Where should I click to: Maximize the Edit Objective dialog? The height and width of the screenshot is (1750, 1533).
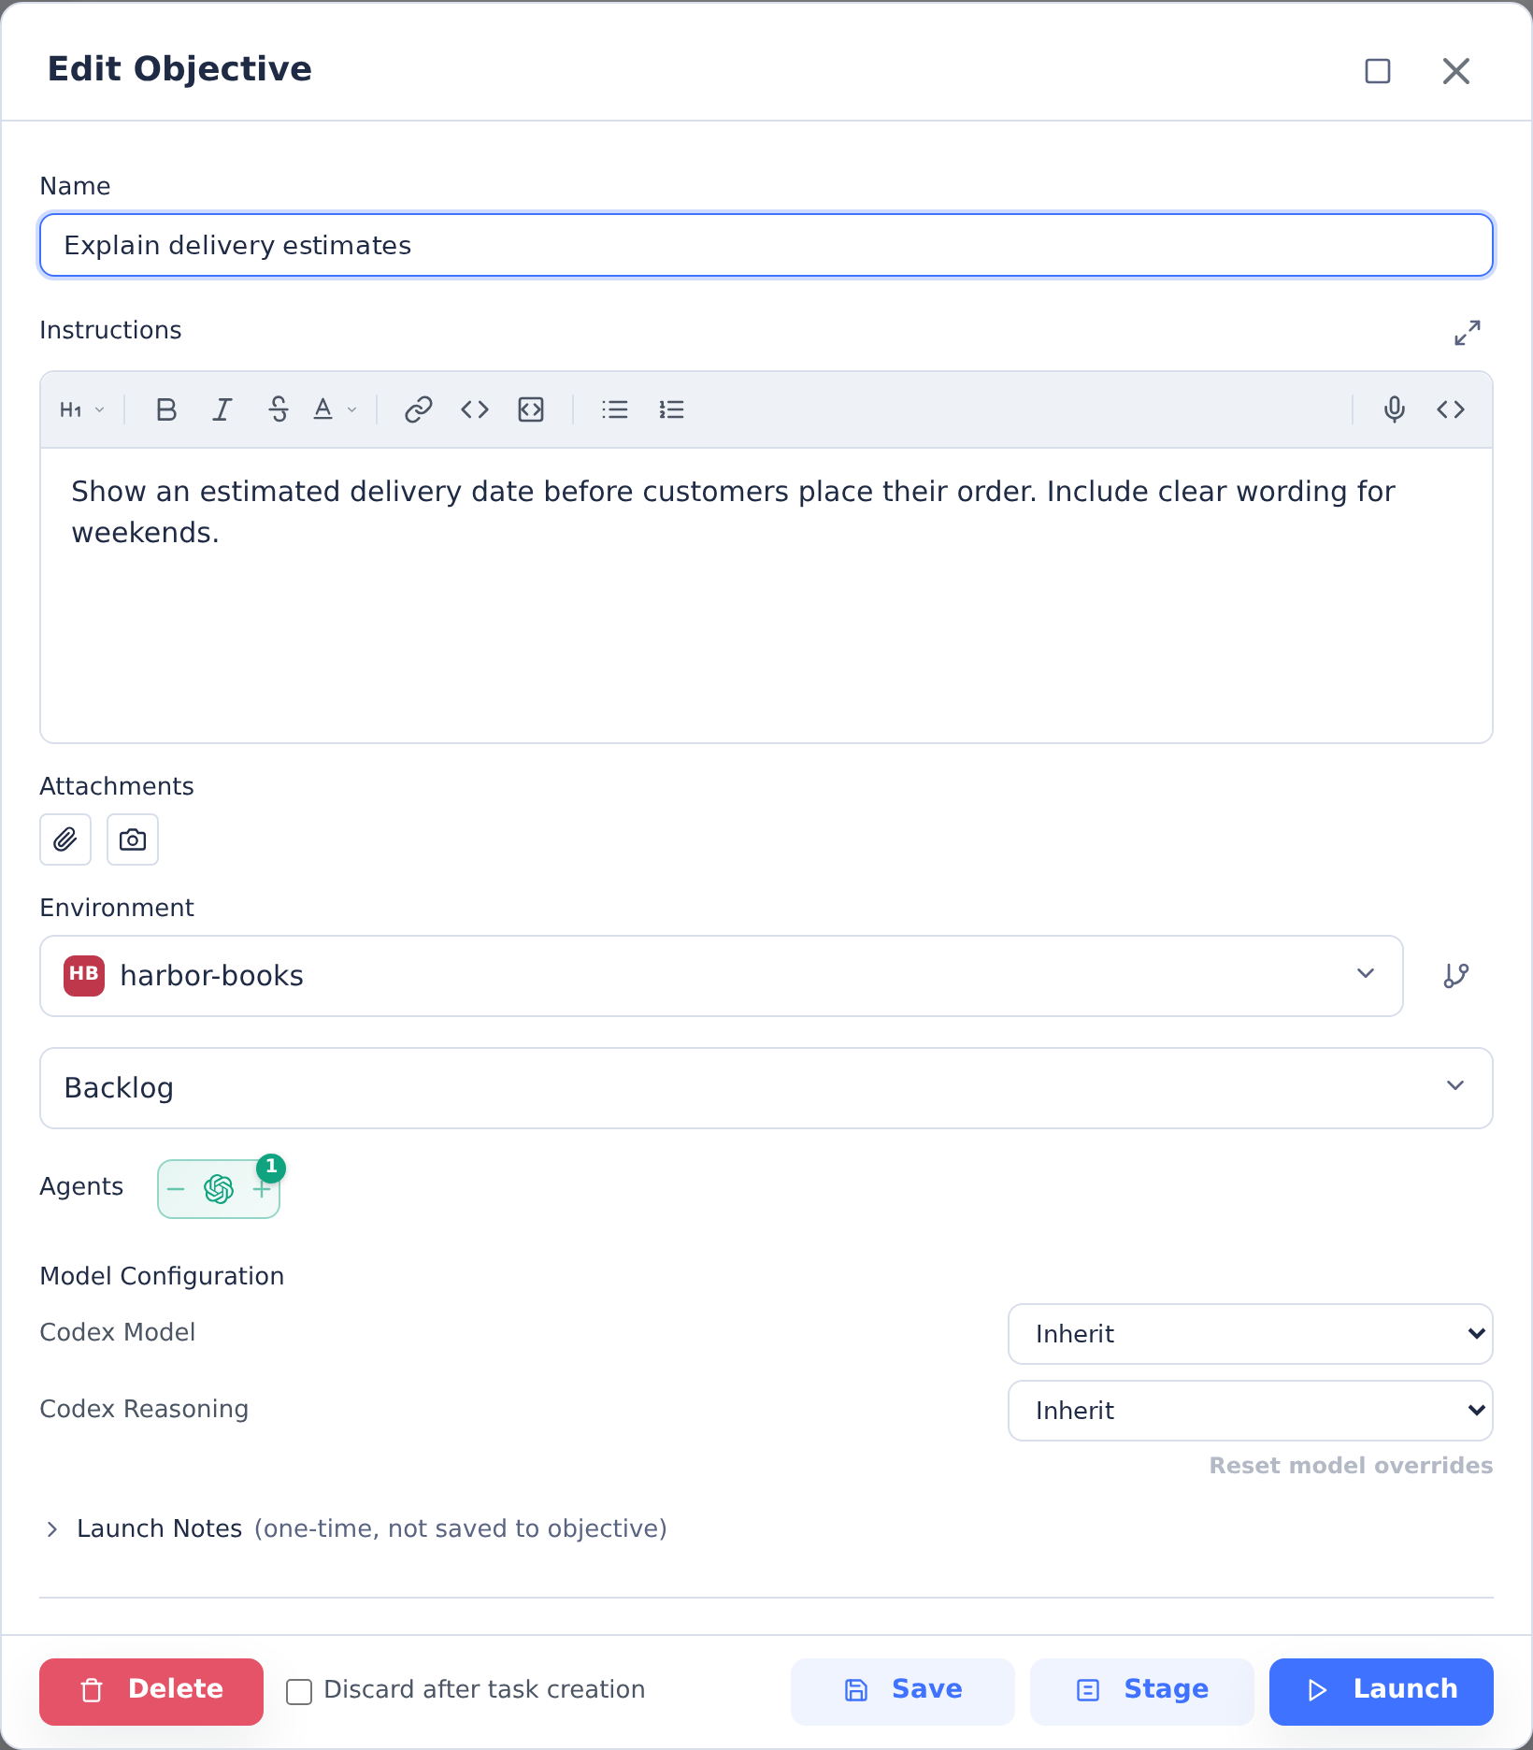(1378, 71)
